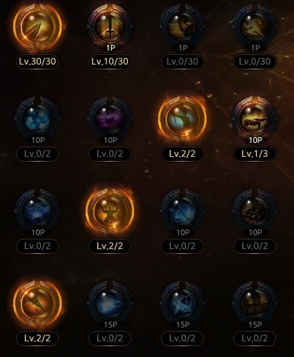The image size is (294, 357).
Task: Click the Lv.1/3 level label
Action: (255, 154)
